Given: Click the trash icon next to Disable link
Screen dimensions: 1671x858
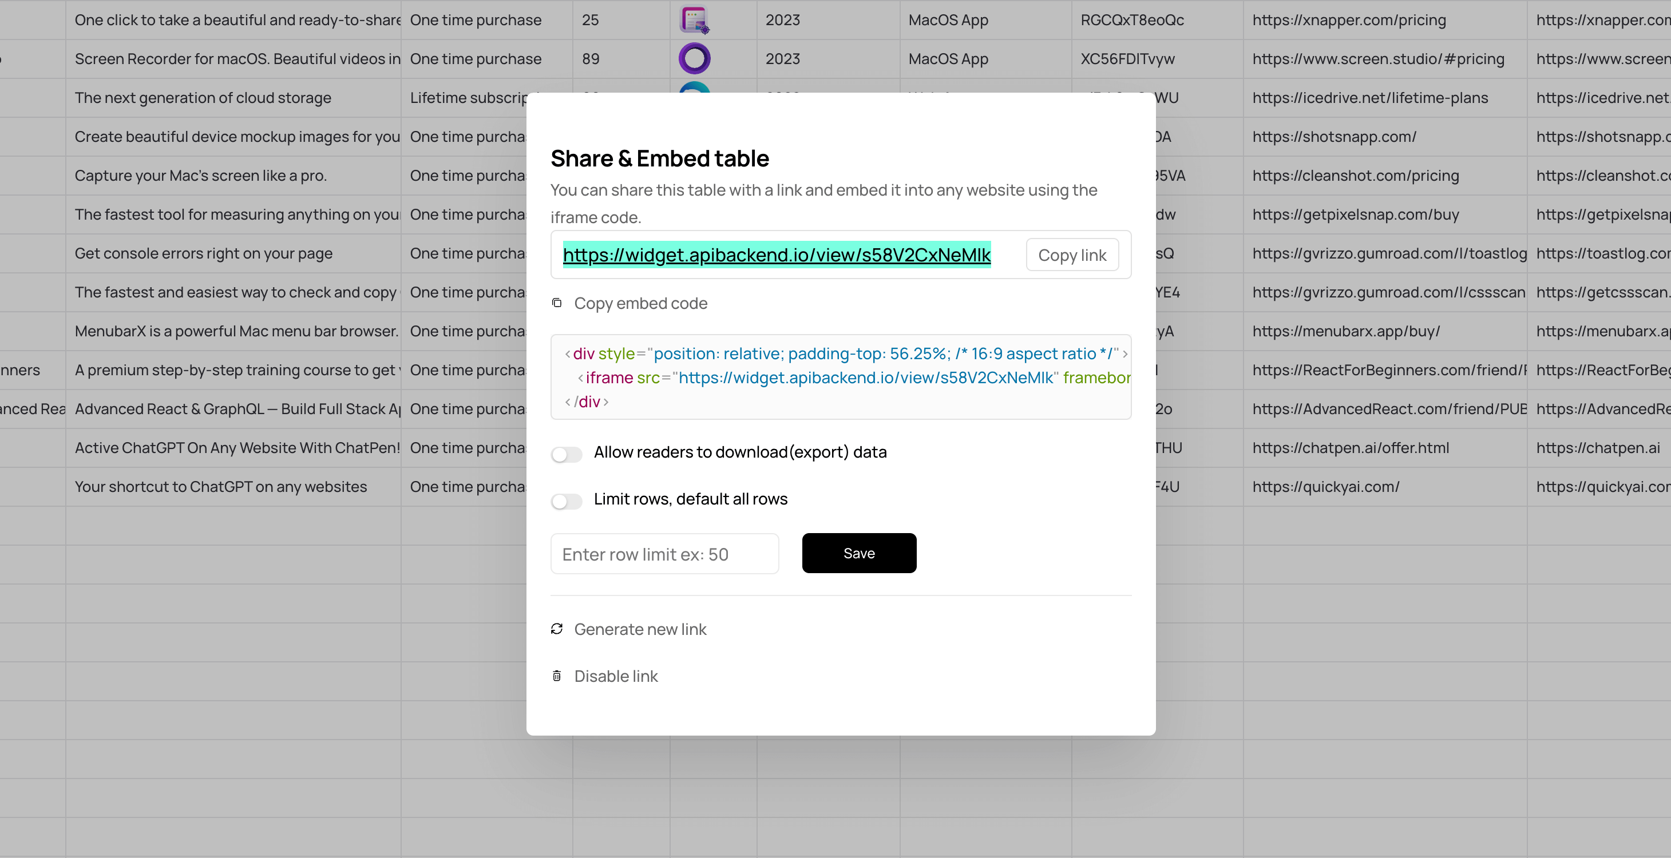Looking at the screenshot, I should [x=557, y=676].
